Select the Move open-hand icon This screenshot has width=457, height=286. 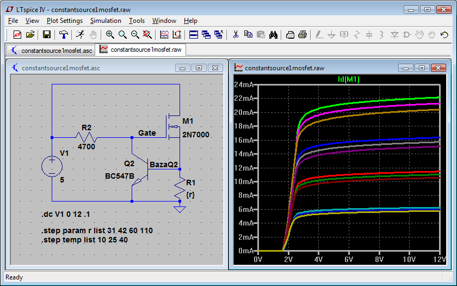(419, 35)
